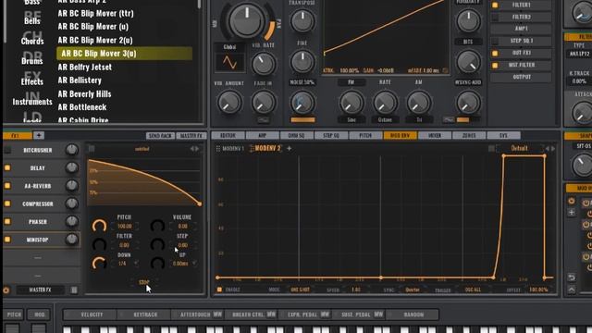Click the mod matrix plus icon
This screenshot has height=333, width=592.
tap(572, 213)
